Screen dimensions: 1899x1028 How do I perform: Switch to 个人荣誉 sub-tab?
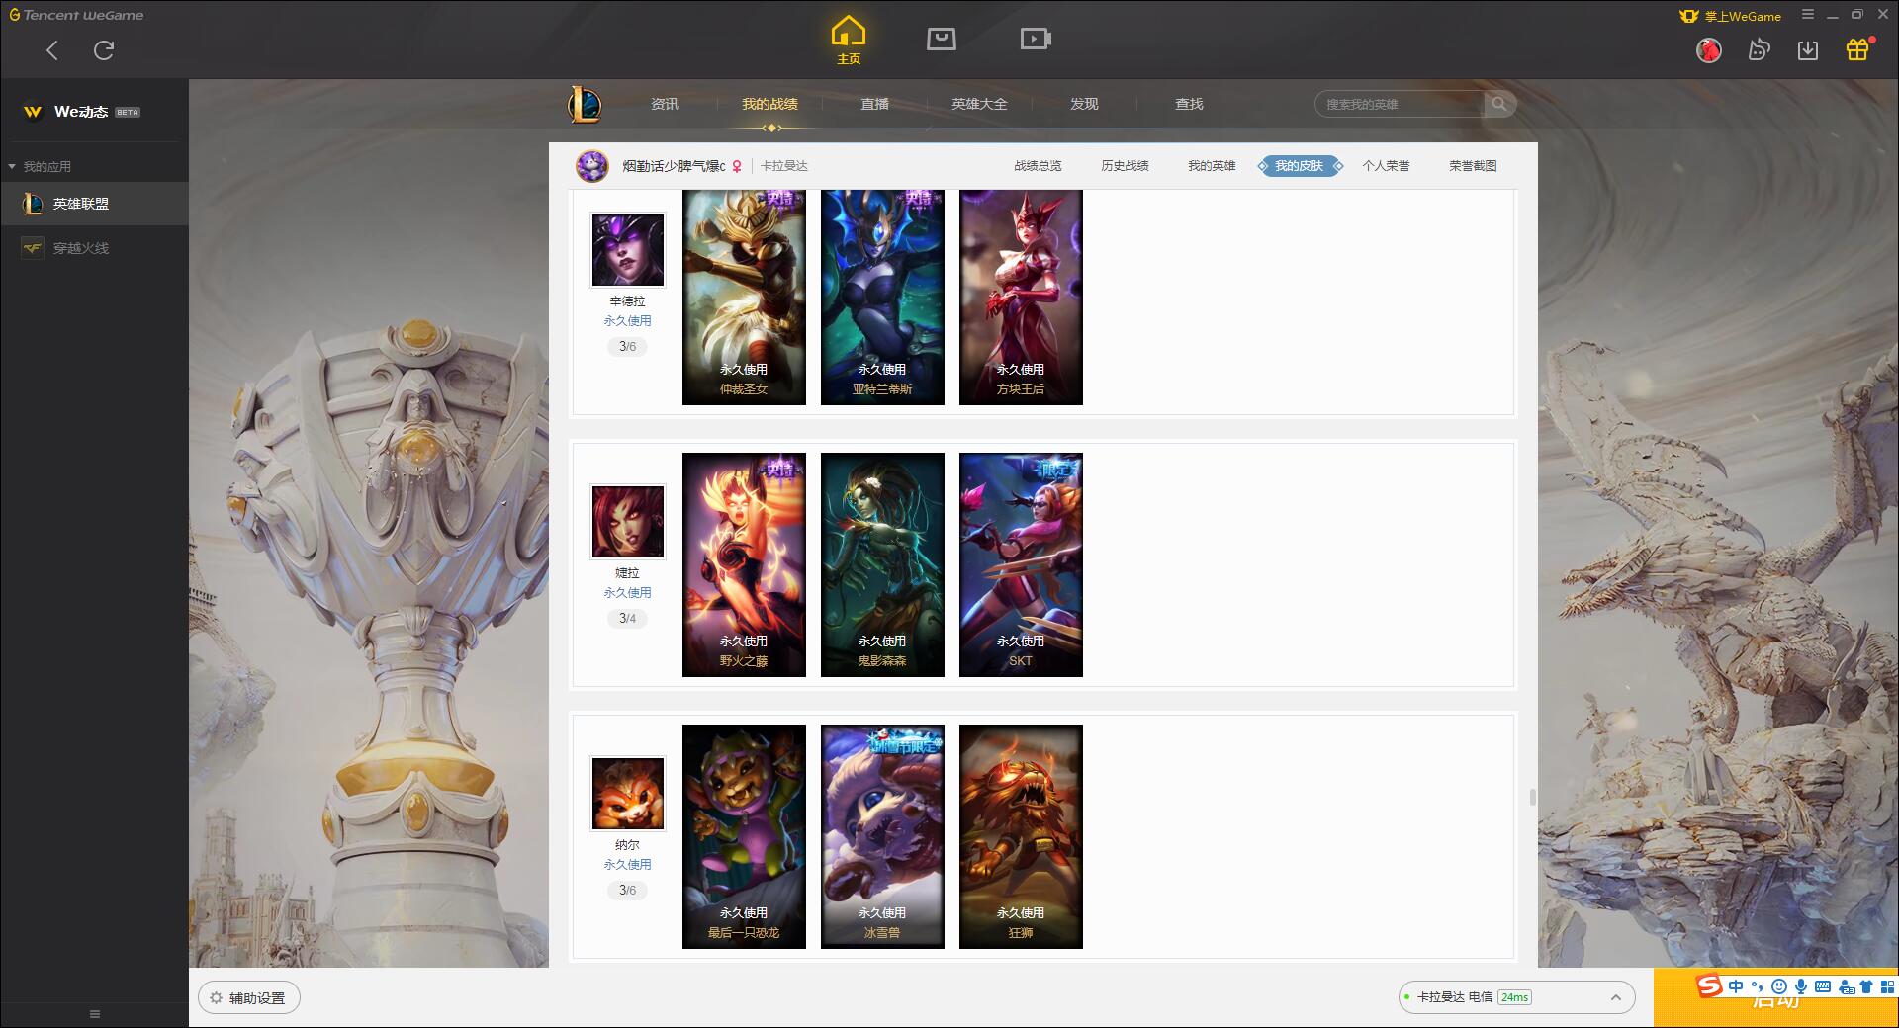click(x=1386, y=166)
